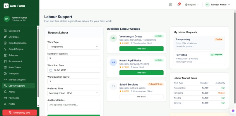Click the Weeding row in market rates
This screenshot has height=116, width=236.
click(x=199, y=98)
